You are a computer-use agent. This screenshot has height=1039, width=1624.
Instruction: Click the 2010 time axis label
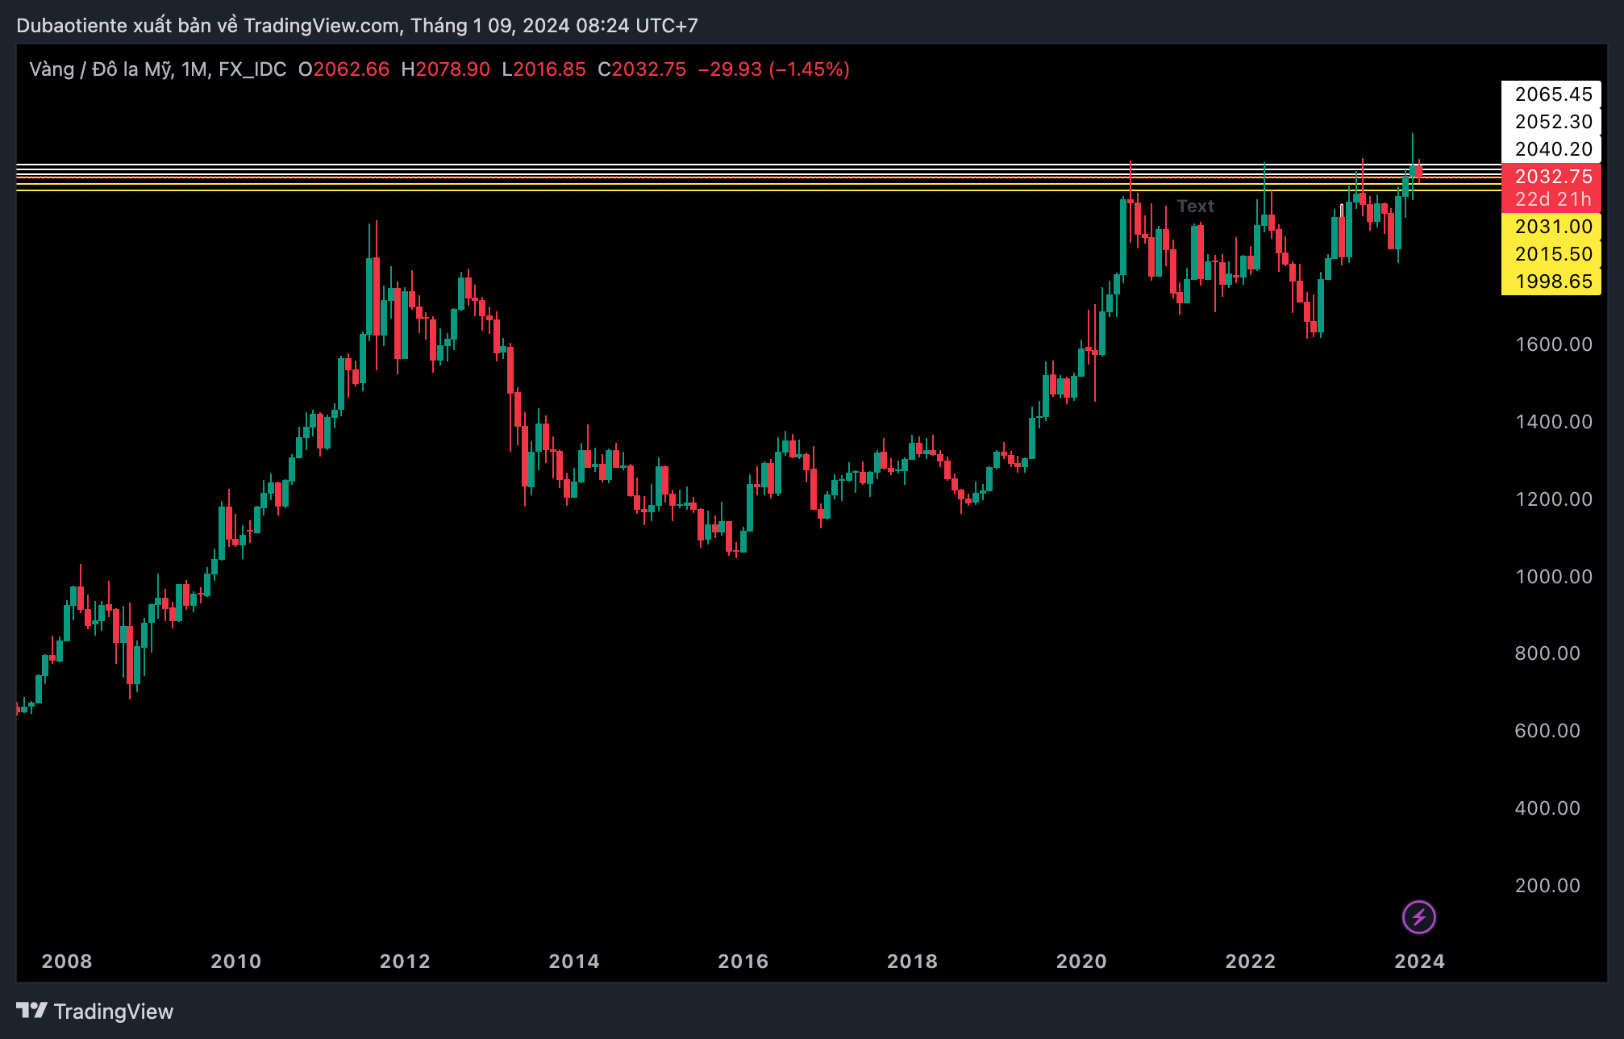(x=236, y=962)
